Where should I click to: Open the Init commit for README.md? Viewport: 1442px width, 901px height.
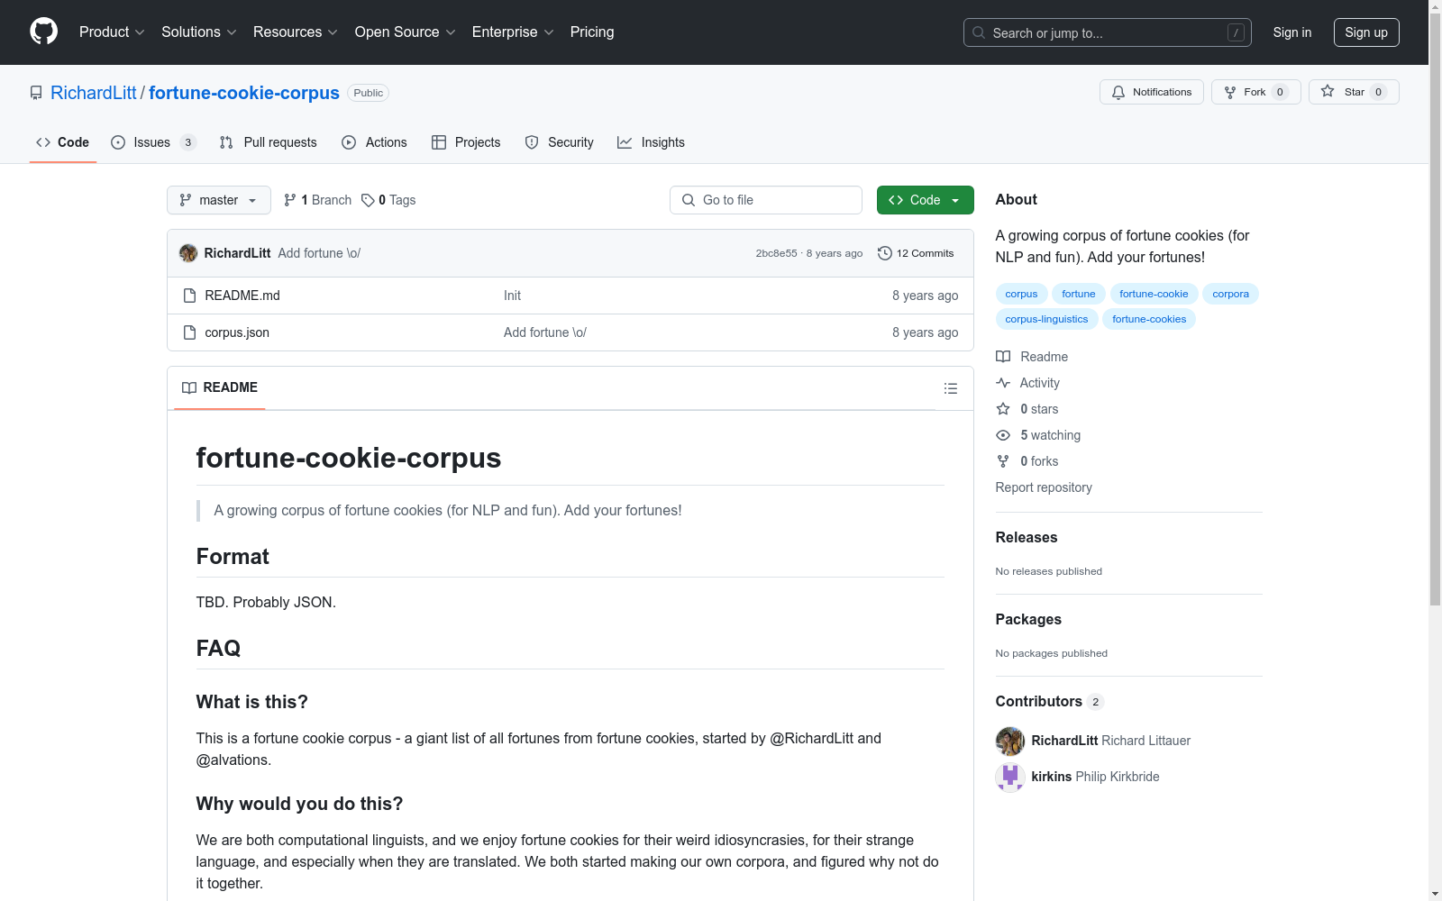[x=512, y=296]
